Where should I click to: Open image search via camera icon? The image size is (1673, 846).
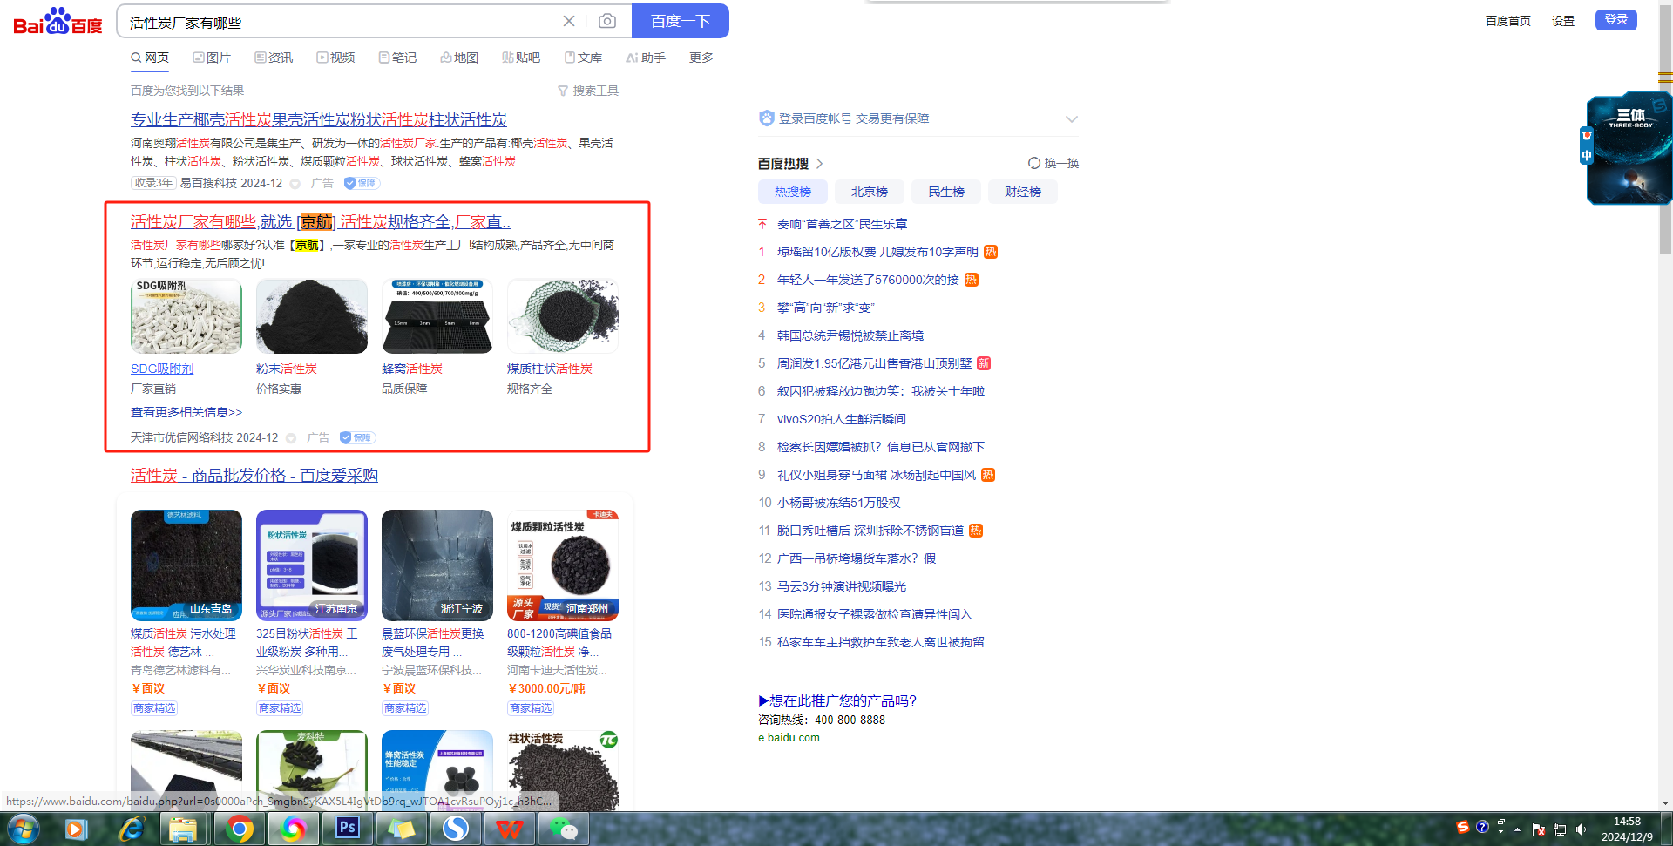(607, 21)
